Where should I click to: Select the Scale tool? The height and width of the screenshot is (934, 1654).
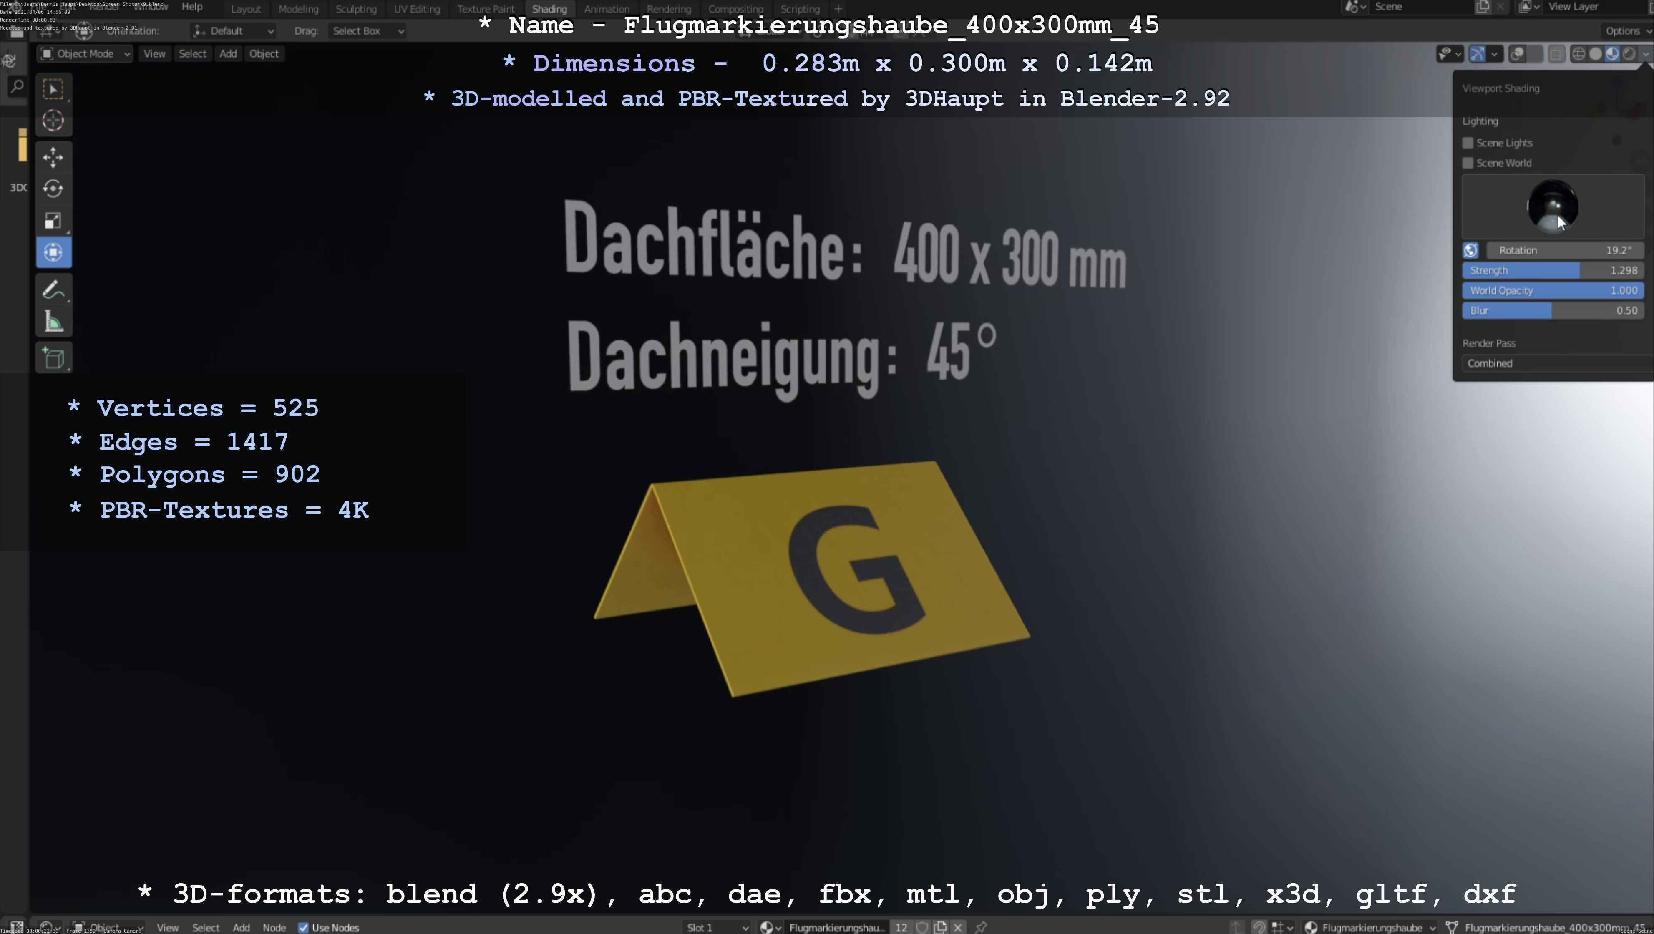coord(53,220)
